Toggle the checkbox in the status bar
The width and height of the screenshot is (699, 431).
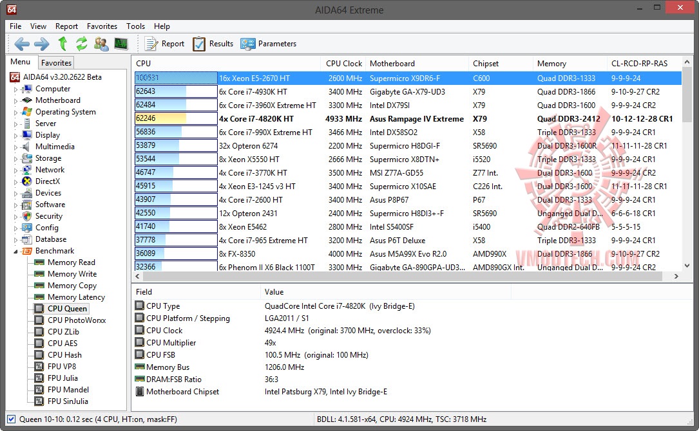tap(12, 419)
